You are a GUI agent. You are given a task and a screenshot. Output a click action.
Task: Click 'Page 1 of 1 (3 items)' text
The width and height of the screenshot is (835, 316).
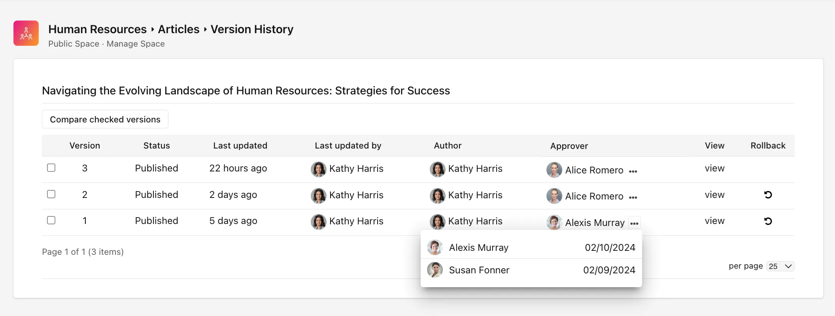[83, 252]
